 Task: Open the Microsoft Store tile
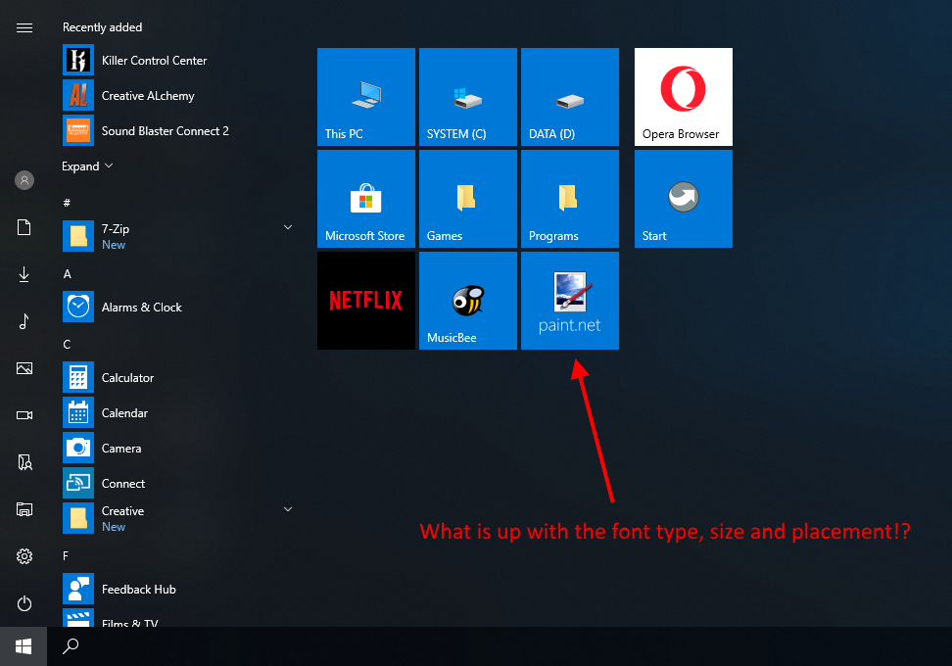[x=365, y=198]
